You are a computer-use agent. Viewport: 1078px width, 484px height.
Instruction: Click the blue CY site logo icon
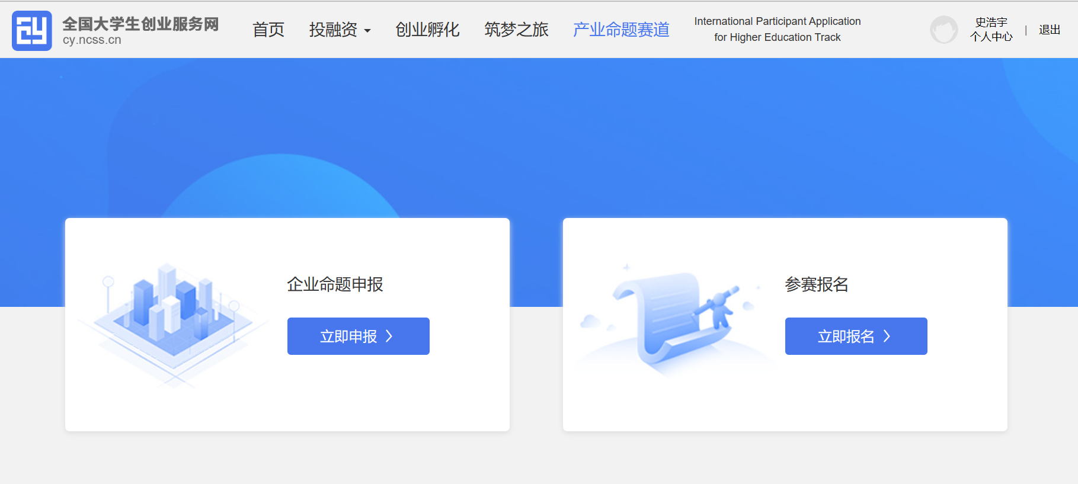point(32,31)
